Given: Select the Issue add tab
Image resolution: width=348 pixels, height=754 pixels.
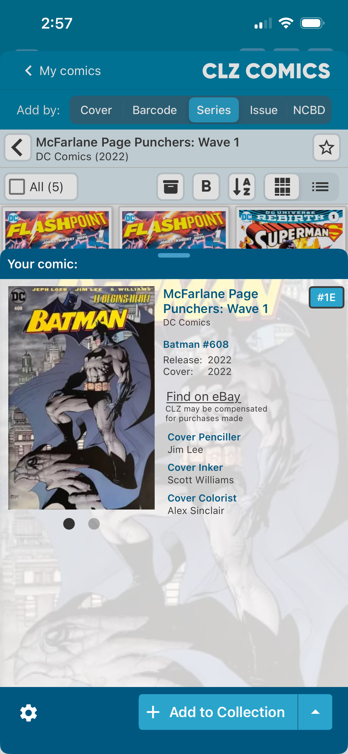Looking at the screenshot, I should coord(264,110).
